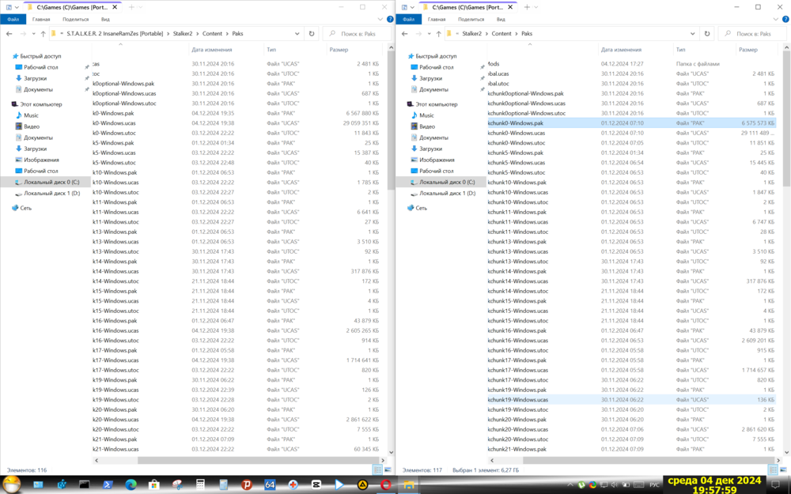The height and width of the screenshot is (494, 791).
Task: Go up one folder in right window
Action: coord(438,34)
